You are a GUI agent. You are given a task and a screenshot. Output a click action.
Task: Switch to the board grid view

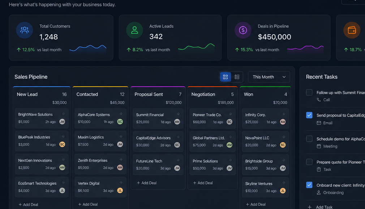point(226,77)
